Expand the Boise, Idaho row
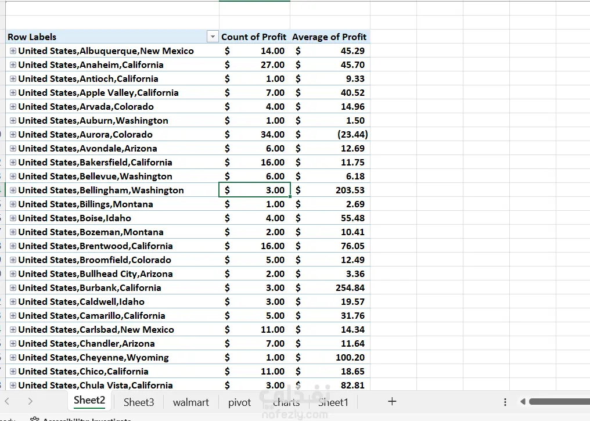Screen dimensions: 590x421 (13, 218)
